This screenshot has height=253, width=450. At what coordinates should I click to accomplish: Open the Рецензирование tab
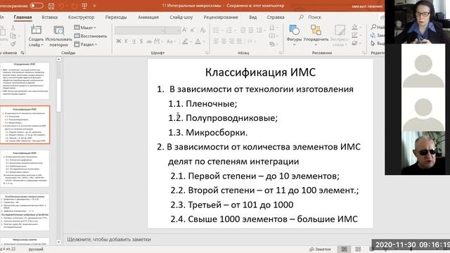point(221,17)
